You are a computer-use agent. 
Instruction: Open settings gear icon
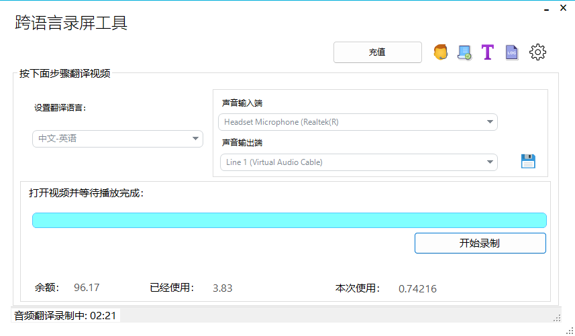tap(537, 52)
